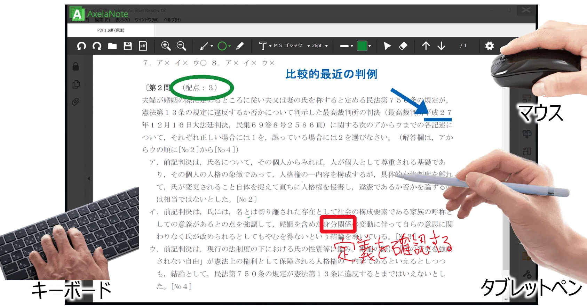Click the line beginning イ．前記判決は
This screenshot has width=587, height=308.
301,212
